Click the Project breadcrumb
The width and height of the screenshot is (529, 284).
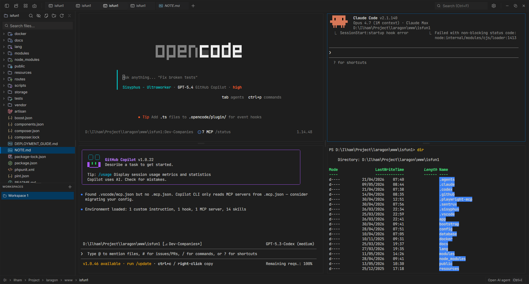[x=34, y=280]
